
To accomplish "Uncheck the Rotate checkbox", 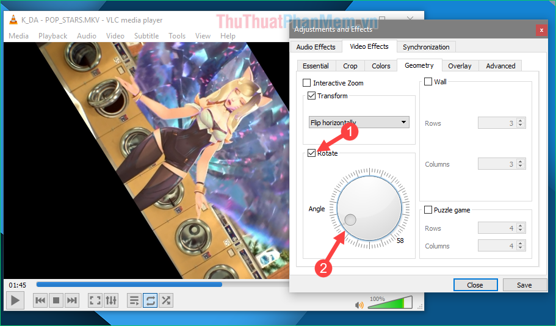I will click(311, 153).
